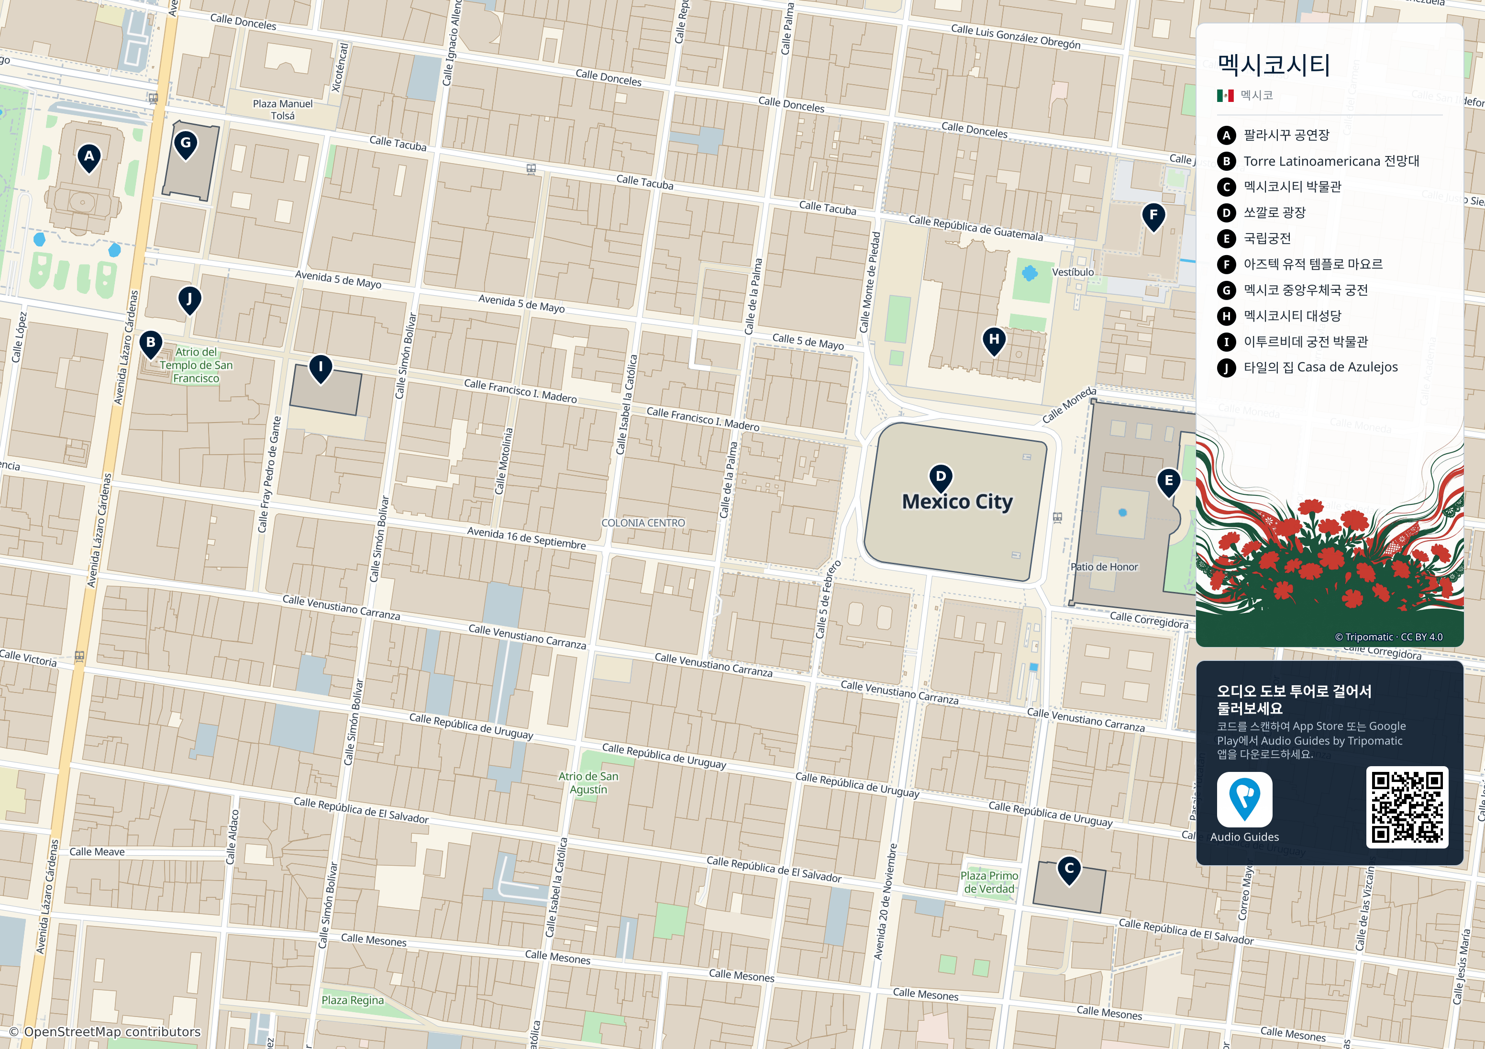Click the Patio de Honor label
Image resolution: width=1485 pixels, height=1049 pixels.
click(x=1104, y=567)
